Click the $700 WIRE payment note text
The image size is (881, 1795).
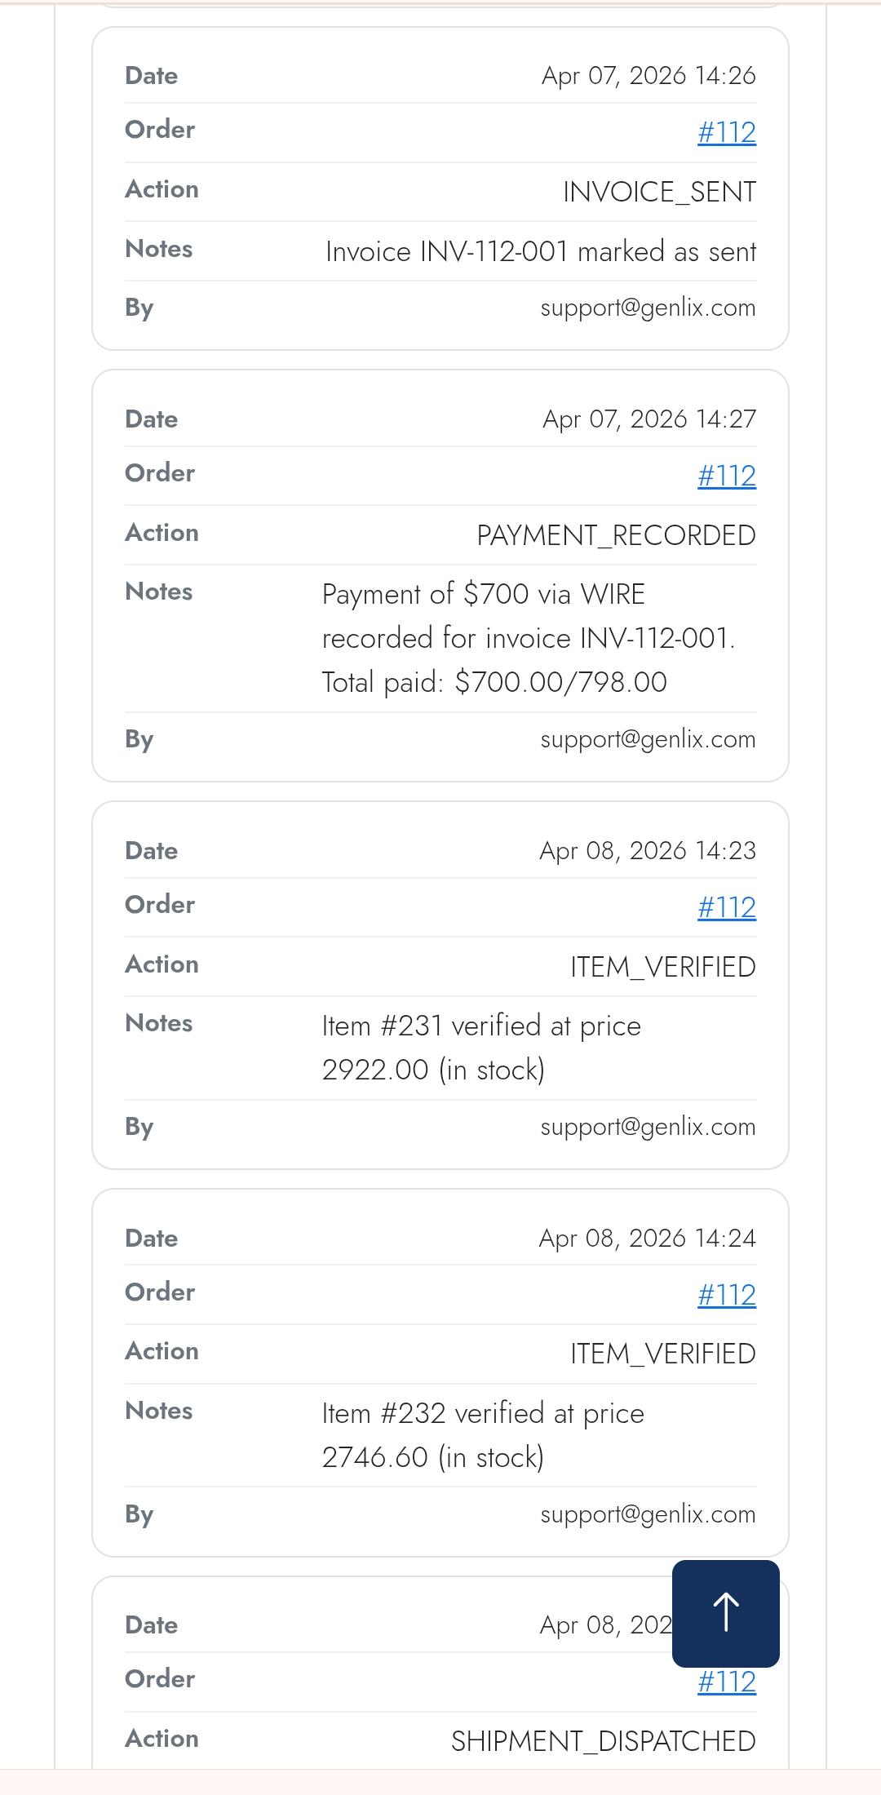pyautogui.click(x=529, y=638)
